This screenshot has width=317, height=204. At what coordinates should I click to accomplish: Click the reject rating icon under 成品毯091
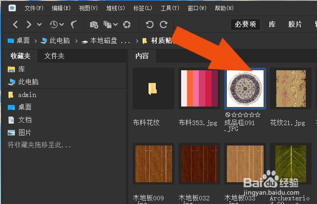(228, 115)
